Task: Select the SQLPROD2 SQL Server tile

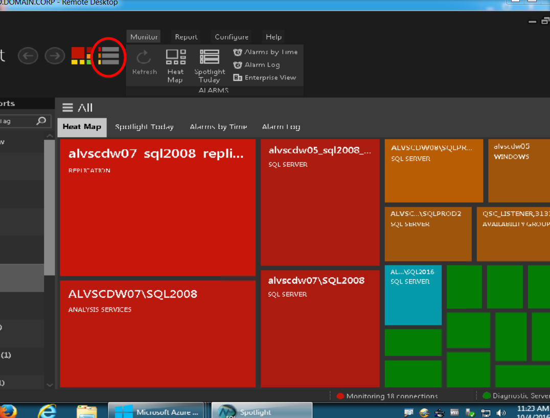Action: coord(428,234)
